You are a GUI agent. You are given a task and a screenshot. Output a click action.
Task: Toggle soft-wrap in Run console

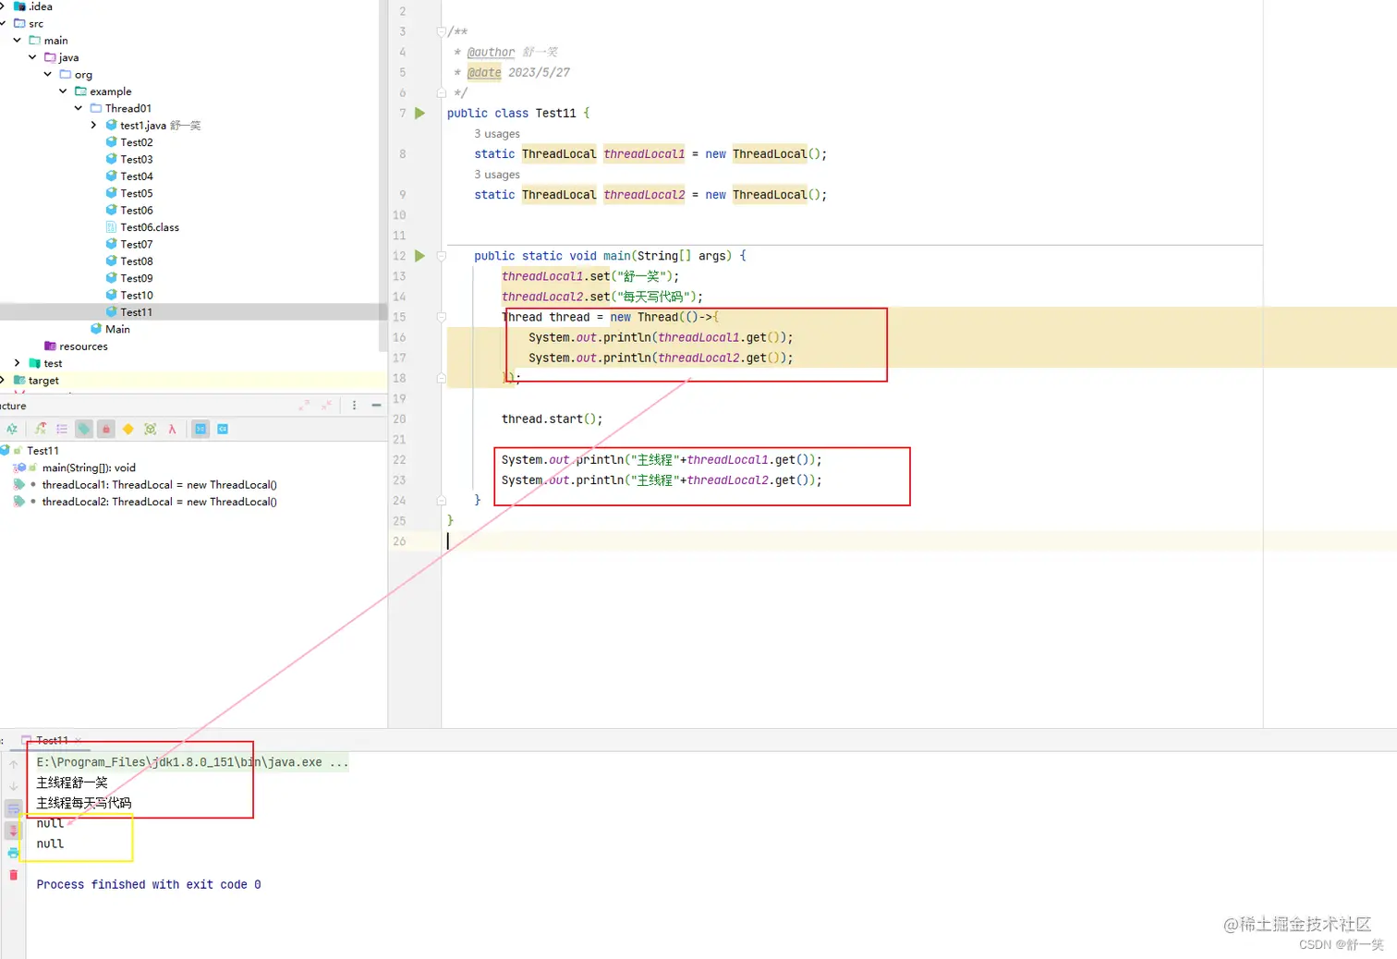pyautogui.click(x=13, y=808)
